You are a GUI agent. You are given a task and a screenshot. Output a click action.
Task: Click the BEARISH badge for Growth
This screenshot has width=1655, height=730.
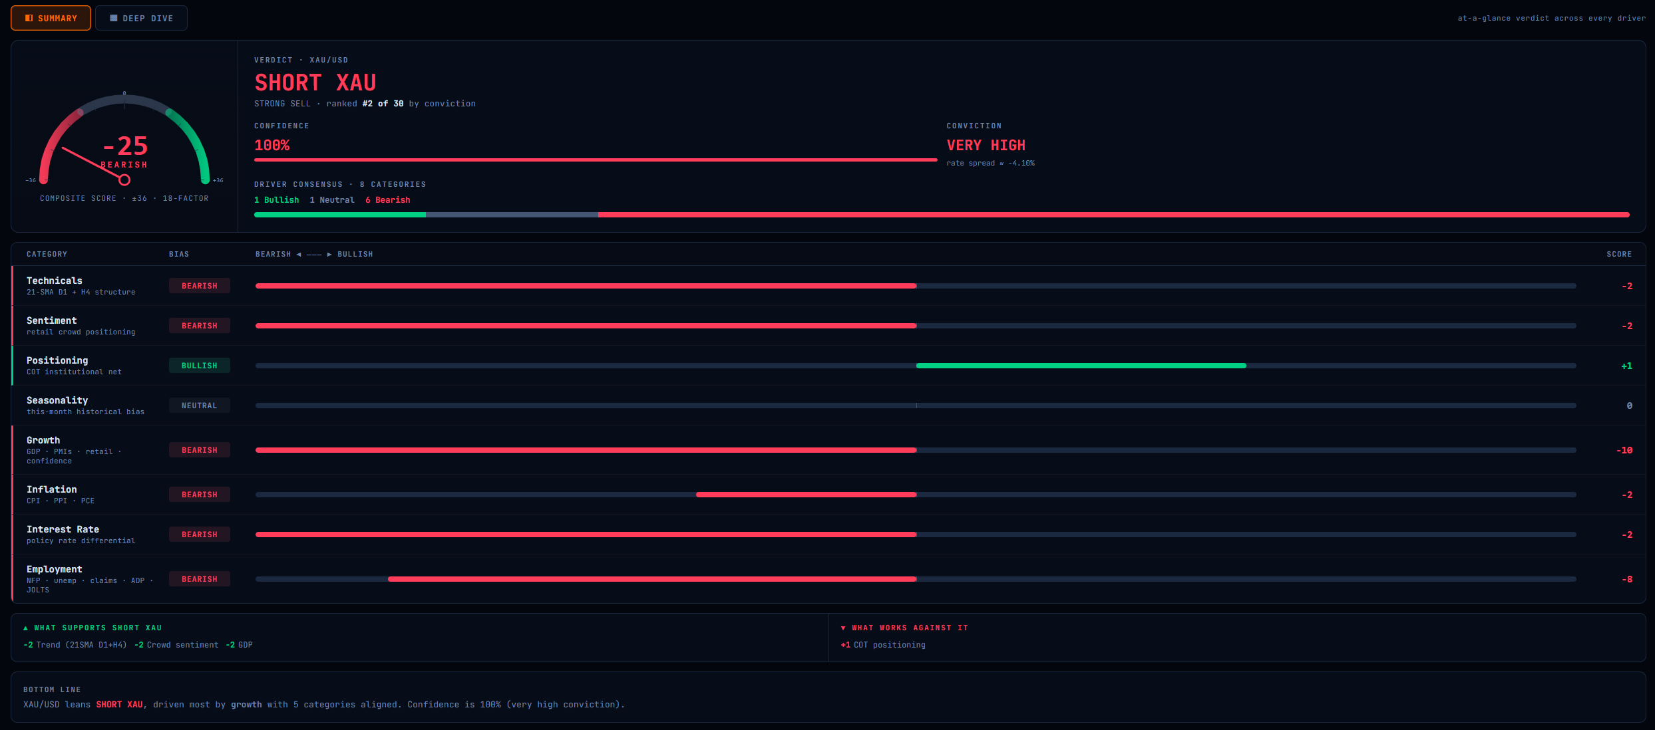[x=200, y=450]
